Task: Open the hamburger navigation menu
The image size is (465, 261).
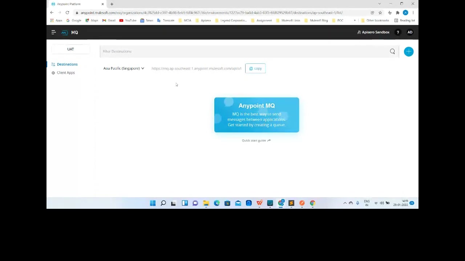Action: (53, 32)
